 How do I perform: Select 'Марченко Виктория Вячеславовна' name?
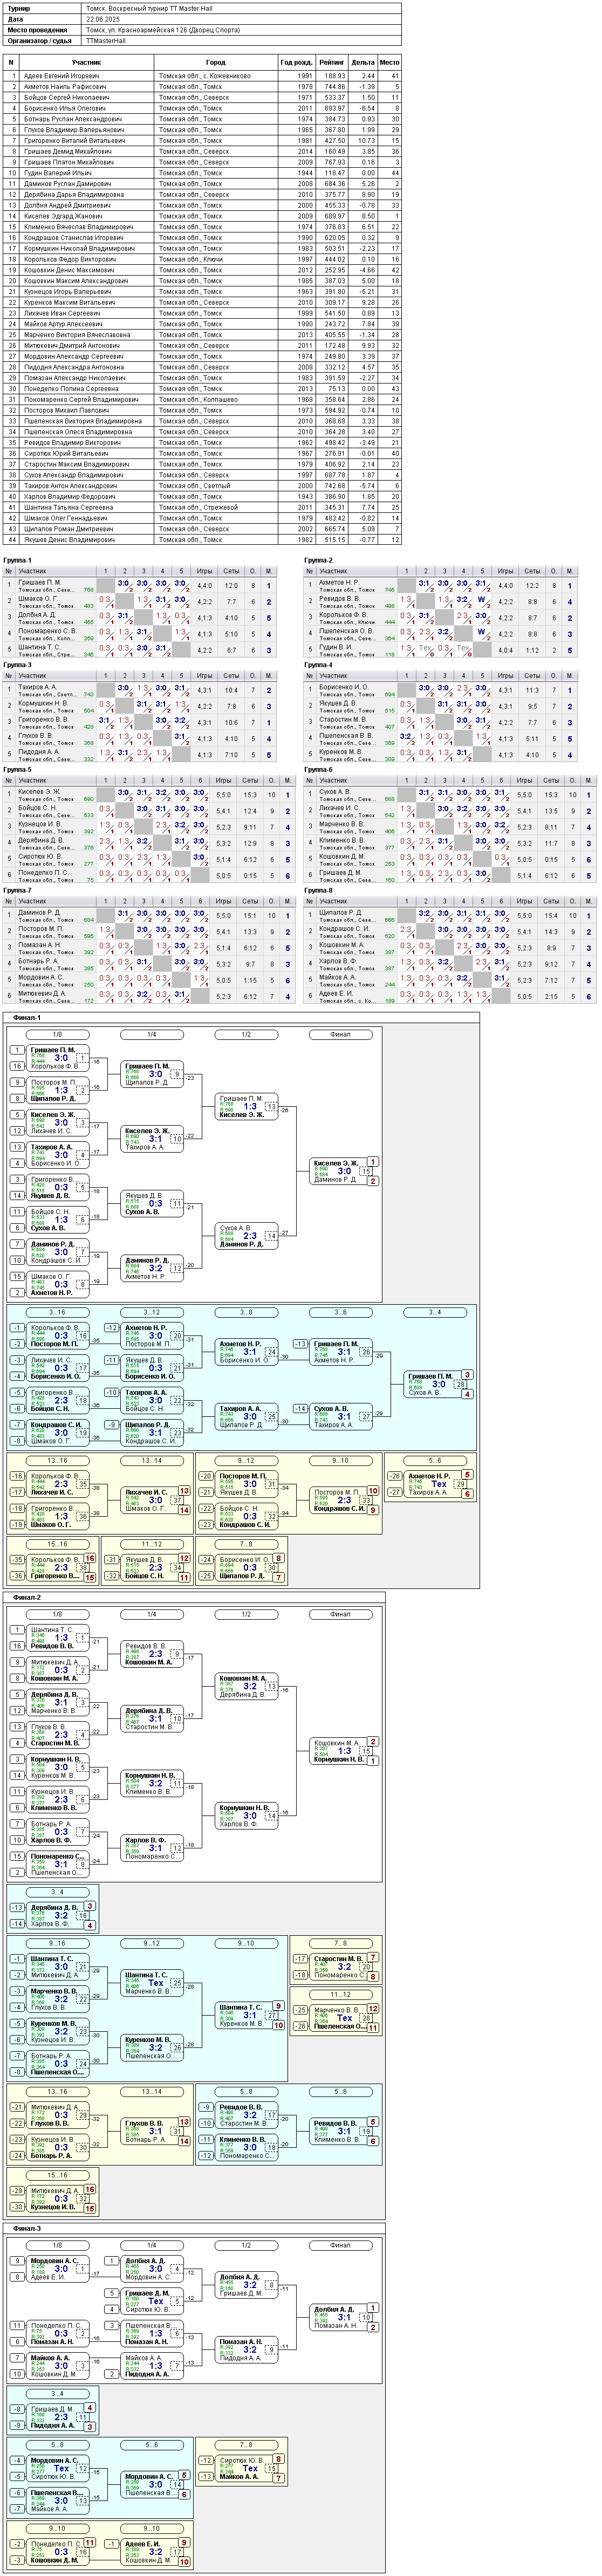click(x=76, y=335)
